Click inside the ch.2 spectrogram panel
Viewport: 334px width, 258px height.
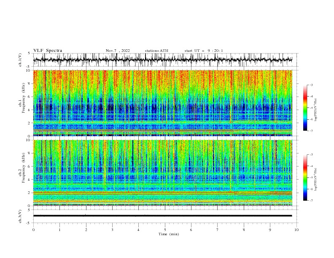(162, 173)
